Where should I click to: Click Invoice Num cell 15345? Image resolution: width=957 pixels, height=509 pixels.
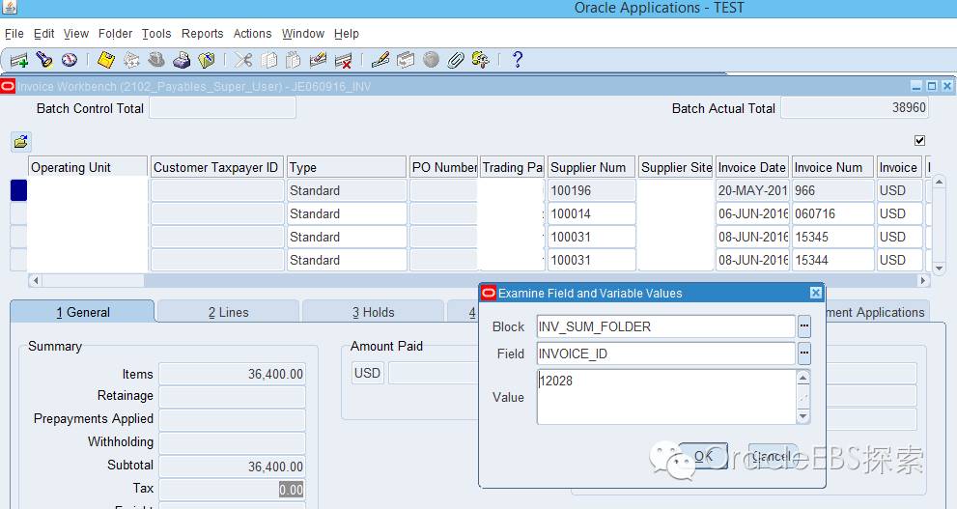pos(832,237)
